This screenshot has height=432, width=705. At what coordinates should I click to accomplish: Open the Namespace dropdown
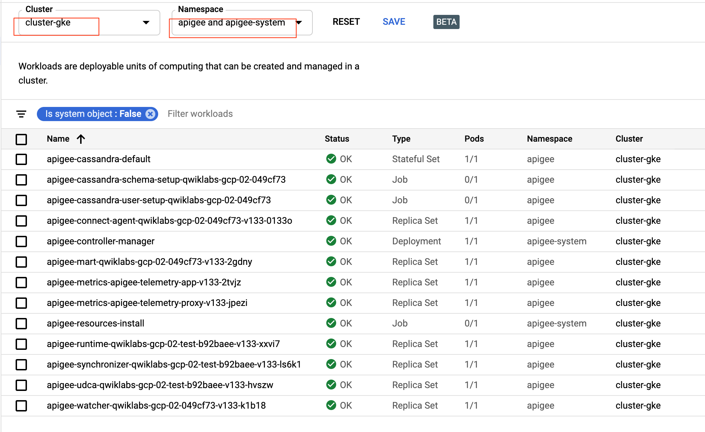[x=242, y=23]
